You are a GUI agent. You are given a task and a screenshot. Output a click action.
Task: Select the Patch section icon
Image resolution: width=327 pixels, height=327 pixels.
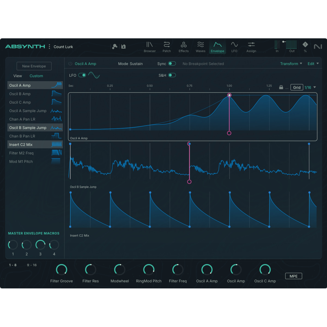click(x=166, y=47)
